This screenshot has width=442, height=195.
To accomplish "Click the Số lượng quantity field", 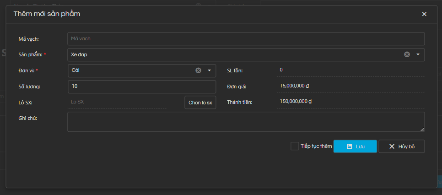I will coord(141,87).
